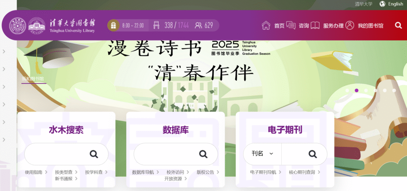Viewport: 407px width, 191px height.
Task: Click the globe language icon
Action: pyautogui.click(x=382, y=4)
